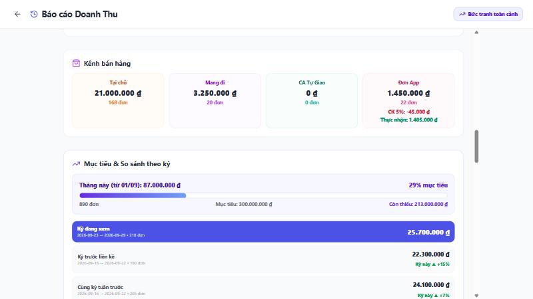
Task: Click the shopping bag icon by Kênh bán hàng
Action: [x=76, y=63]
